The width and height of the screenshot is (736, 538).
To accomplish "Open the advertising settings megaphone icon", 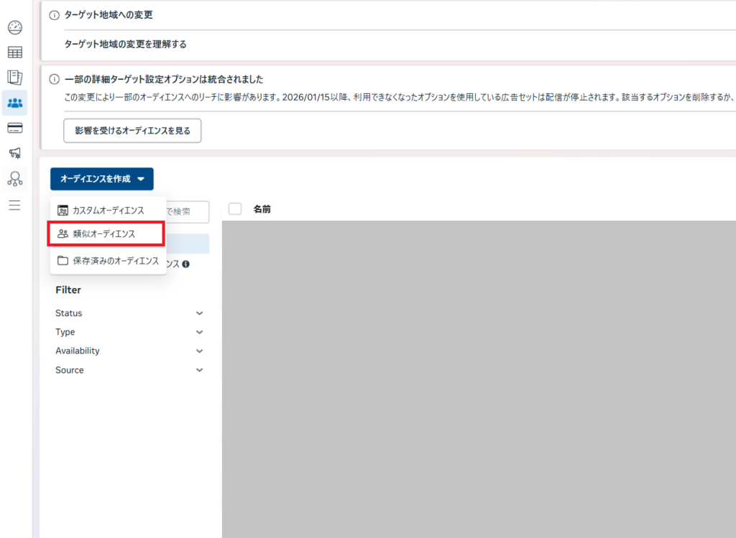I will click(x=15, y=153).
